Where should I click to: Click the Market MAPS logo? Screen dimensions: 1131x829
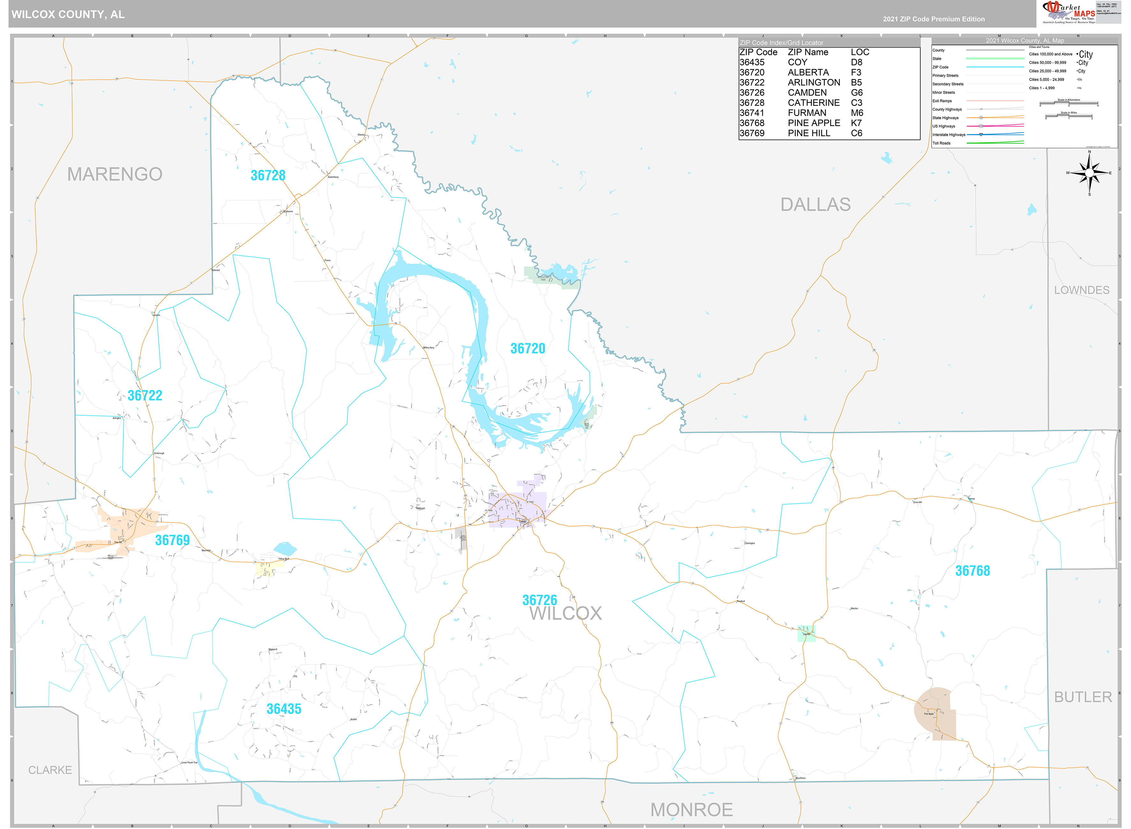click(x=1069, y=12)
